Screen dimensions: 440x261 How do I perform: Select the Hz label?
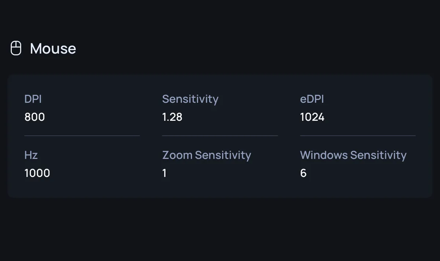click(x=31, y=155)
